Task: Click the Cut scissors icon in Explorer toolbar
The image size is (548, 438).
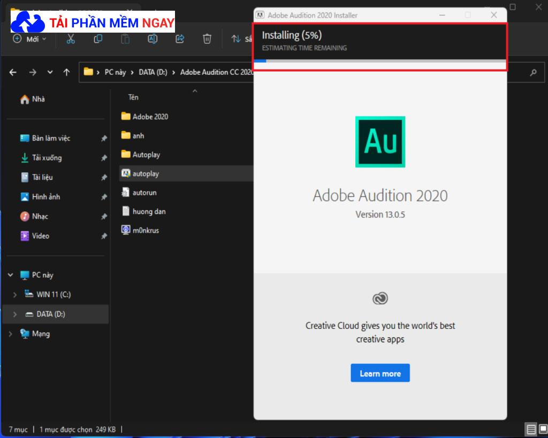Action: point(71,39)
